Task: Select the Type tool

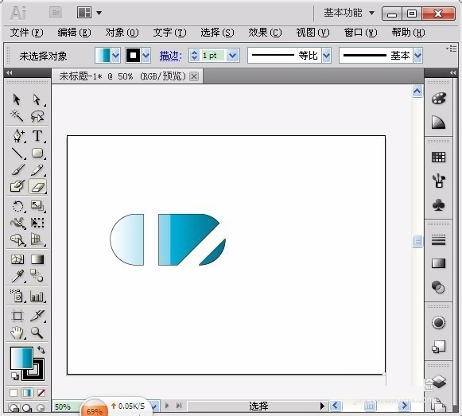Action: coord(37,136)
